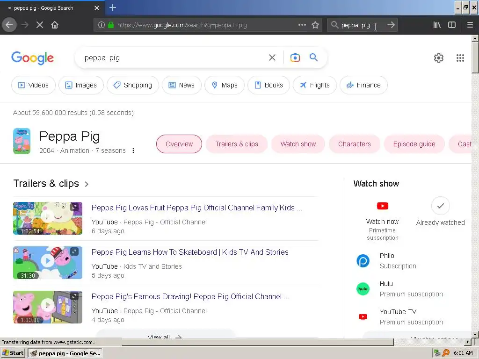
Task: Select the Episode guide chip
Action: pos(414,144)
